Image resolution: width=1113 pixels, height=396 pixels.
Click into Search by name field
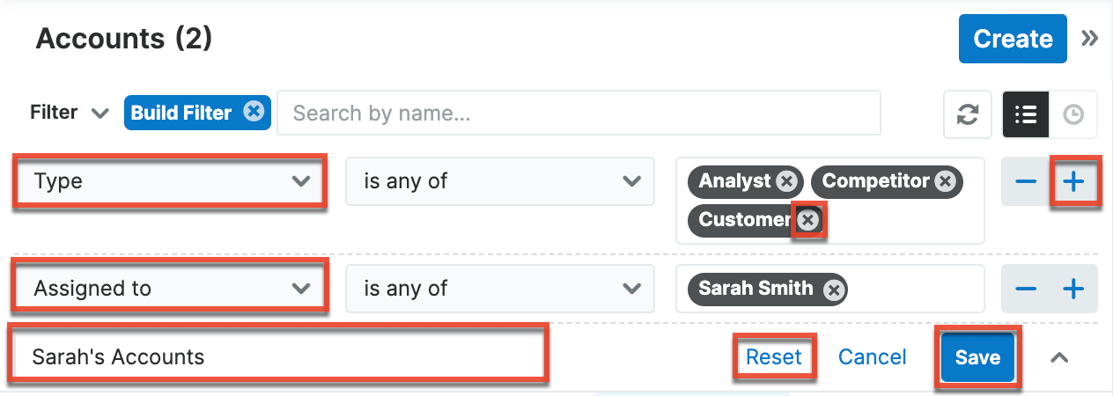tap(579, 113)
